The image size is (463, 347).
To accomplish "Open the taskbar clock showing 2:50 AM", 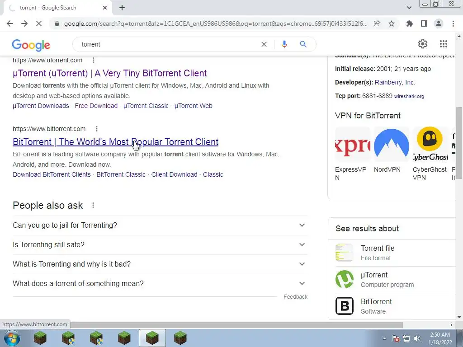I will click(x=440, y=338).
